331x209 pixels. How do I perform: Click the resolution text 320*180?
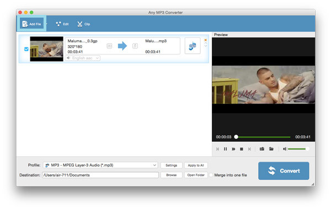pos(74,47)
